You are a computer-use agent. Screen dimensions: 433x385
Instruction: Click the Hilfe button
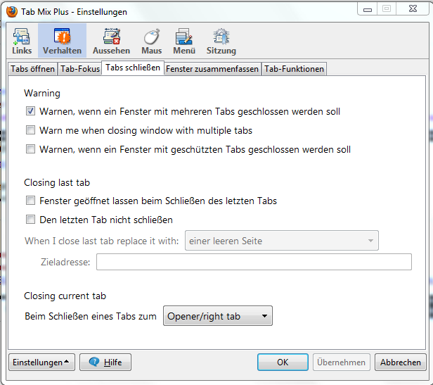point(105,362)
